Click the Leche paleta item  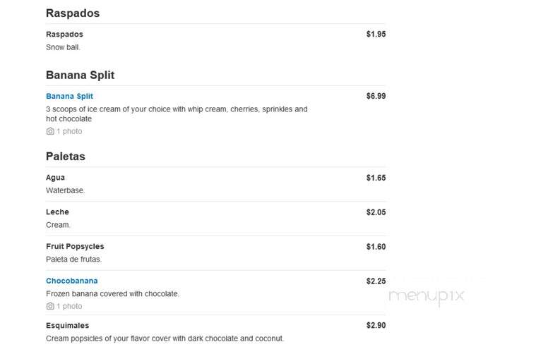coord(57,212)
